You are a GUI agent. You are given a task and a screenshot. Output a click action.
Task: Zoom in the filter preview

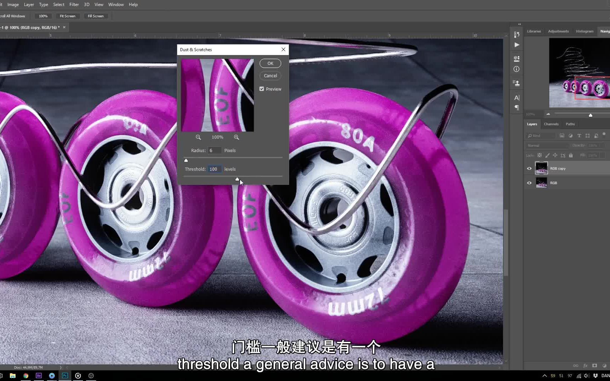237,137
